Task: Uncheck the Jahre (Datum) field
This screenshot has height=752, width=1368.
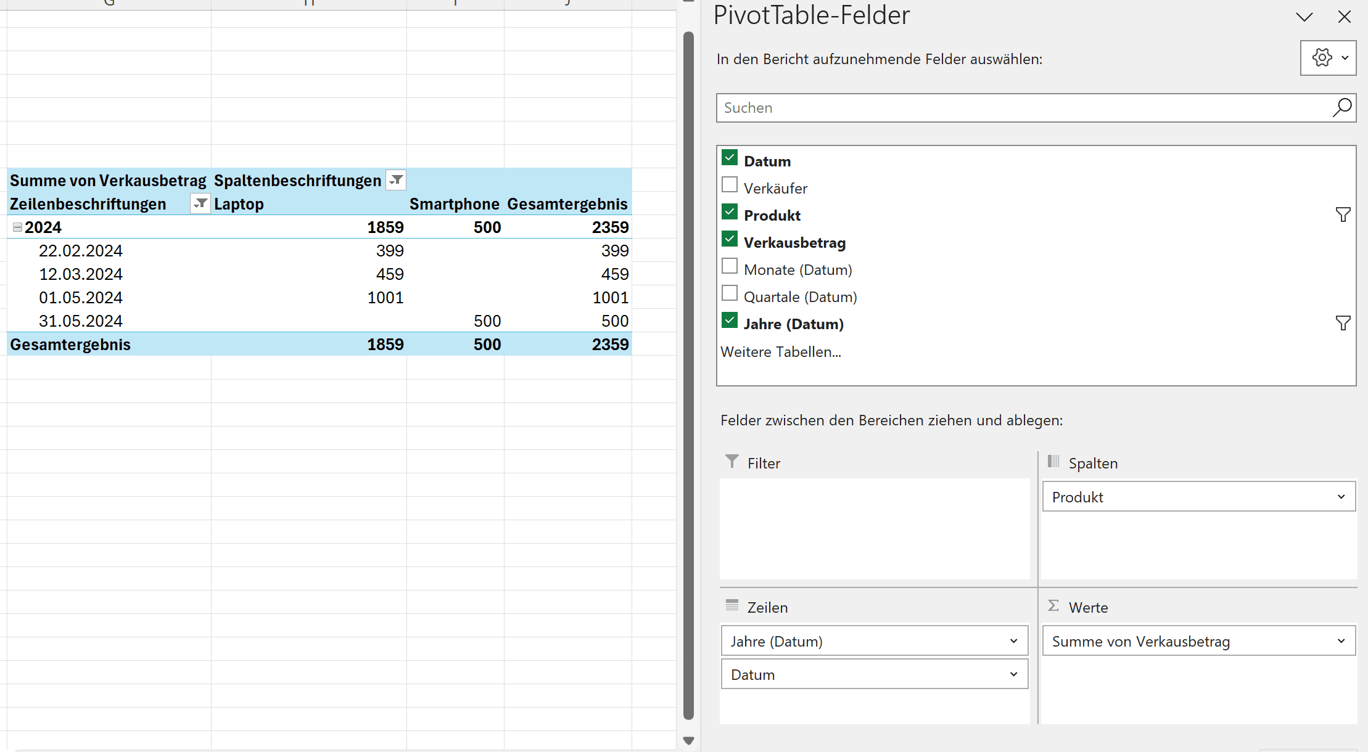Action: pyautogui.click(x=730, y=321)
